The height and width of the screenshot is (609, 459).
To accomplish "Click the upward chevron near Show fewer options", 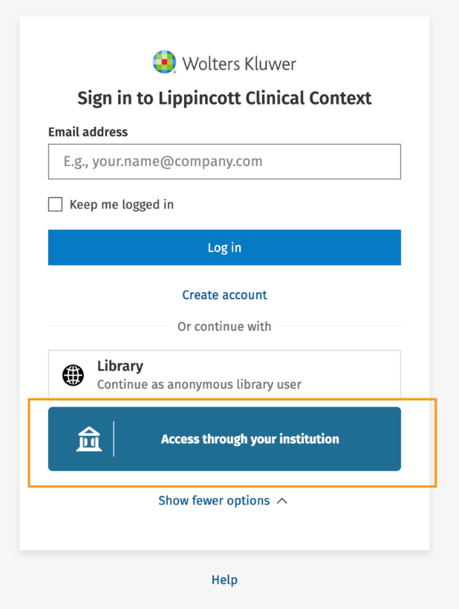I will [x=281, y=501].
